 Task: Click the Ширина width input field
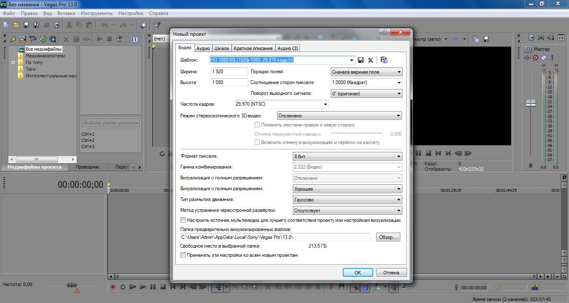[x=229, y=72]
